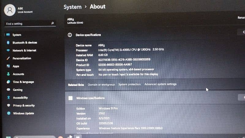
Task: Open the Start button on taskbar
Action: 9,137
